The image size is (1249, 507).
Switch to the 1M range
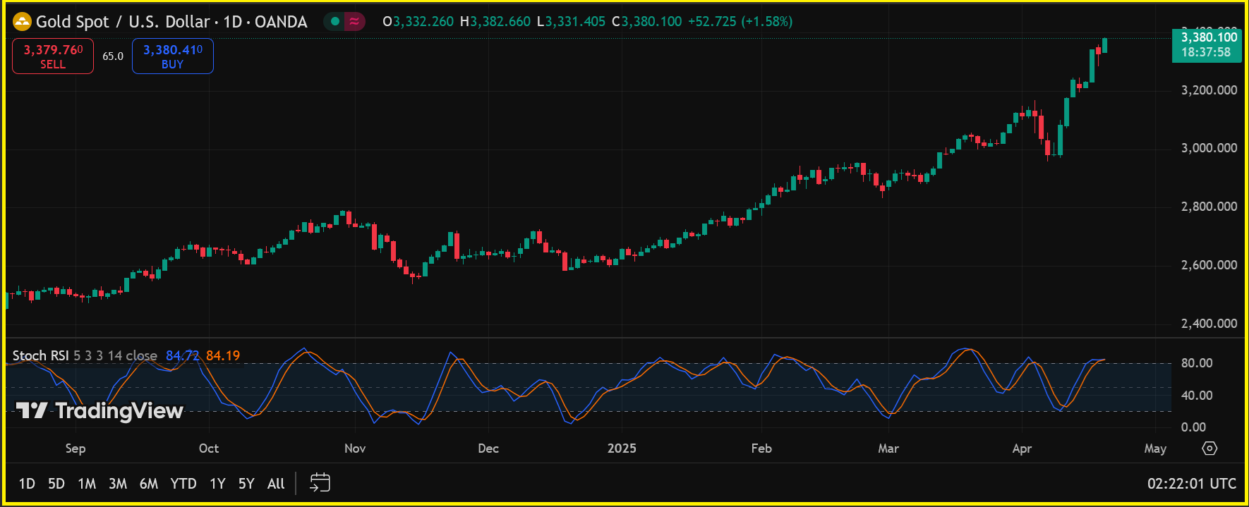click(x=87, y=484)
